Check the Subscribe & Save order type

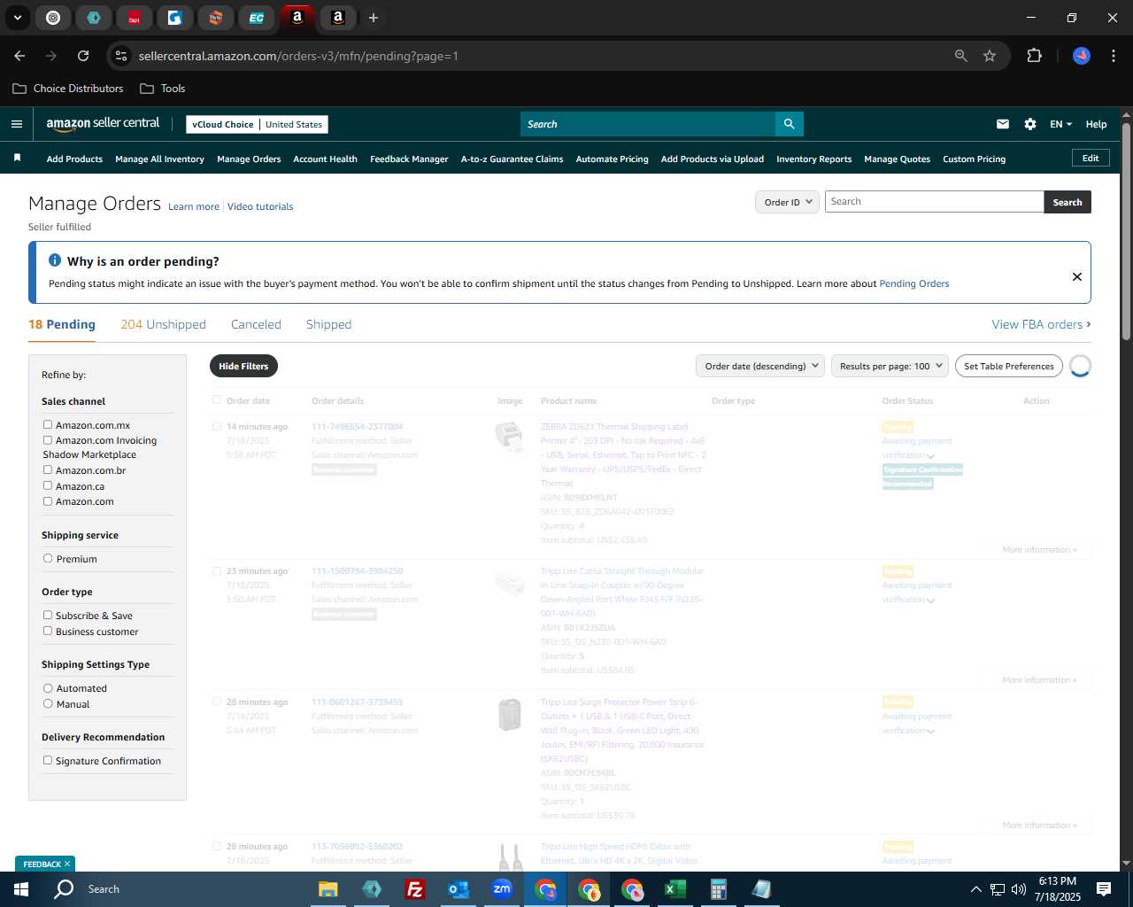pos(48,615)
